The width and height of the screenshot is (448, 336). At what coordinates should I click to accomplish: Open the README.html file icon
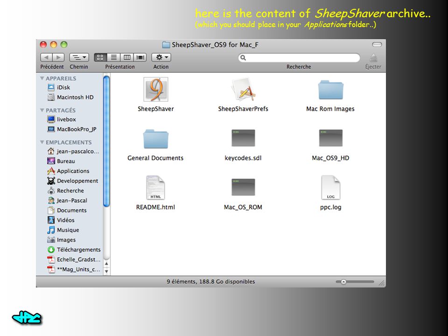tap(155, 188)
